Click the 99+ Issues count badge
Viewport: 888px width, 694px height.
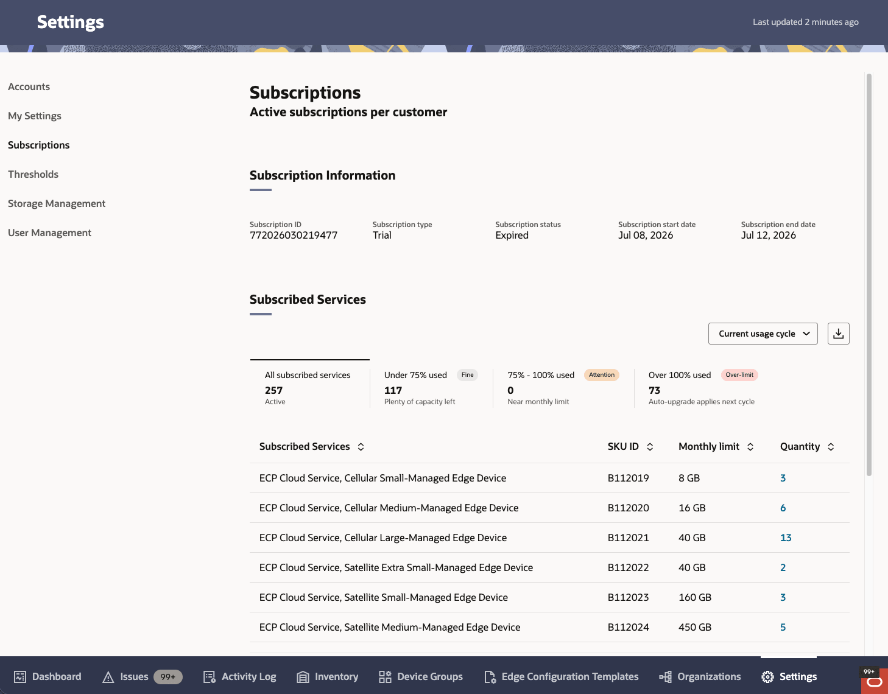(x=168, y=676)
